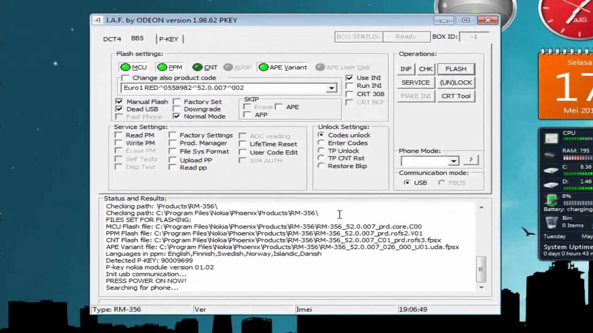Click the 'PRESS POWER ON NOW!' log line
The width and height of the screenshot is (593, 333).
[146, 281]
